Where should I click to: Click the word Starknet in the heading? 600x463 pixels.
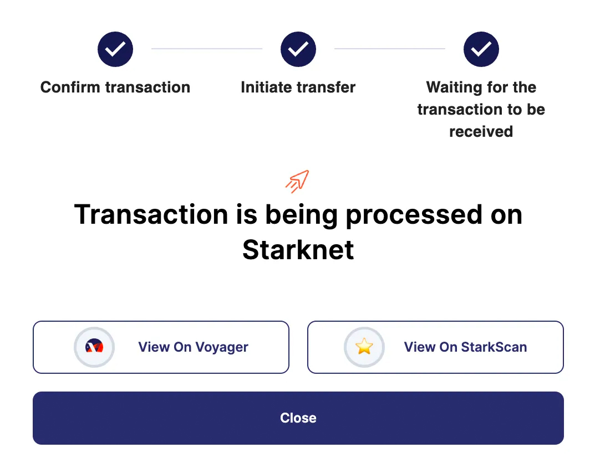point(298,250)
